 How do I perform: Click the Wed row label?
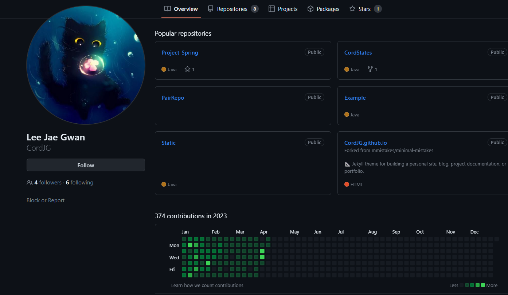tap(174, 258)
